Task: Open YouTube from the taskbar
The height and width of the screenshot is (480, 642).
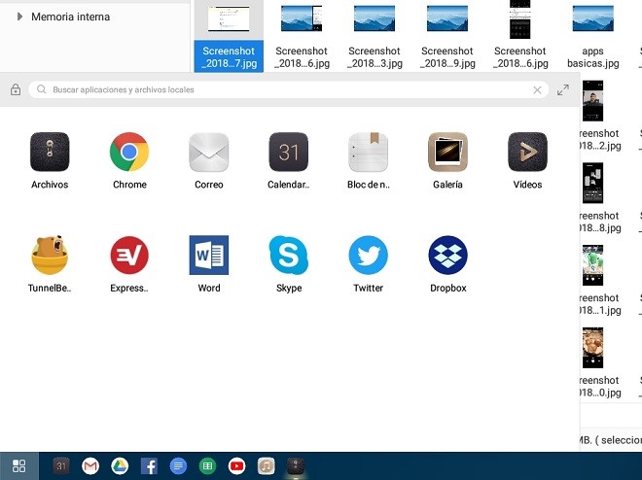Action: (x=236, y=465)
